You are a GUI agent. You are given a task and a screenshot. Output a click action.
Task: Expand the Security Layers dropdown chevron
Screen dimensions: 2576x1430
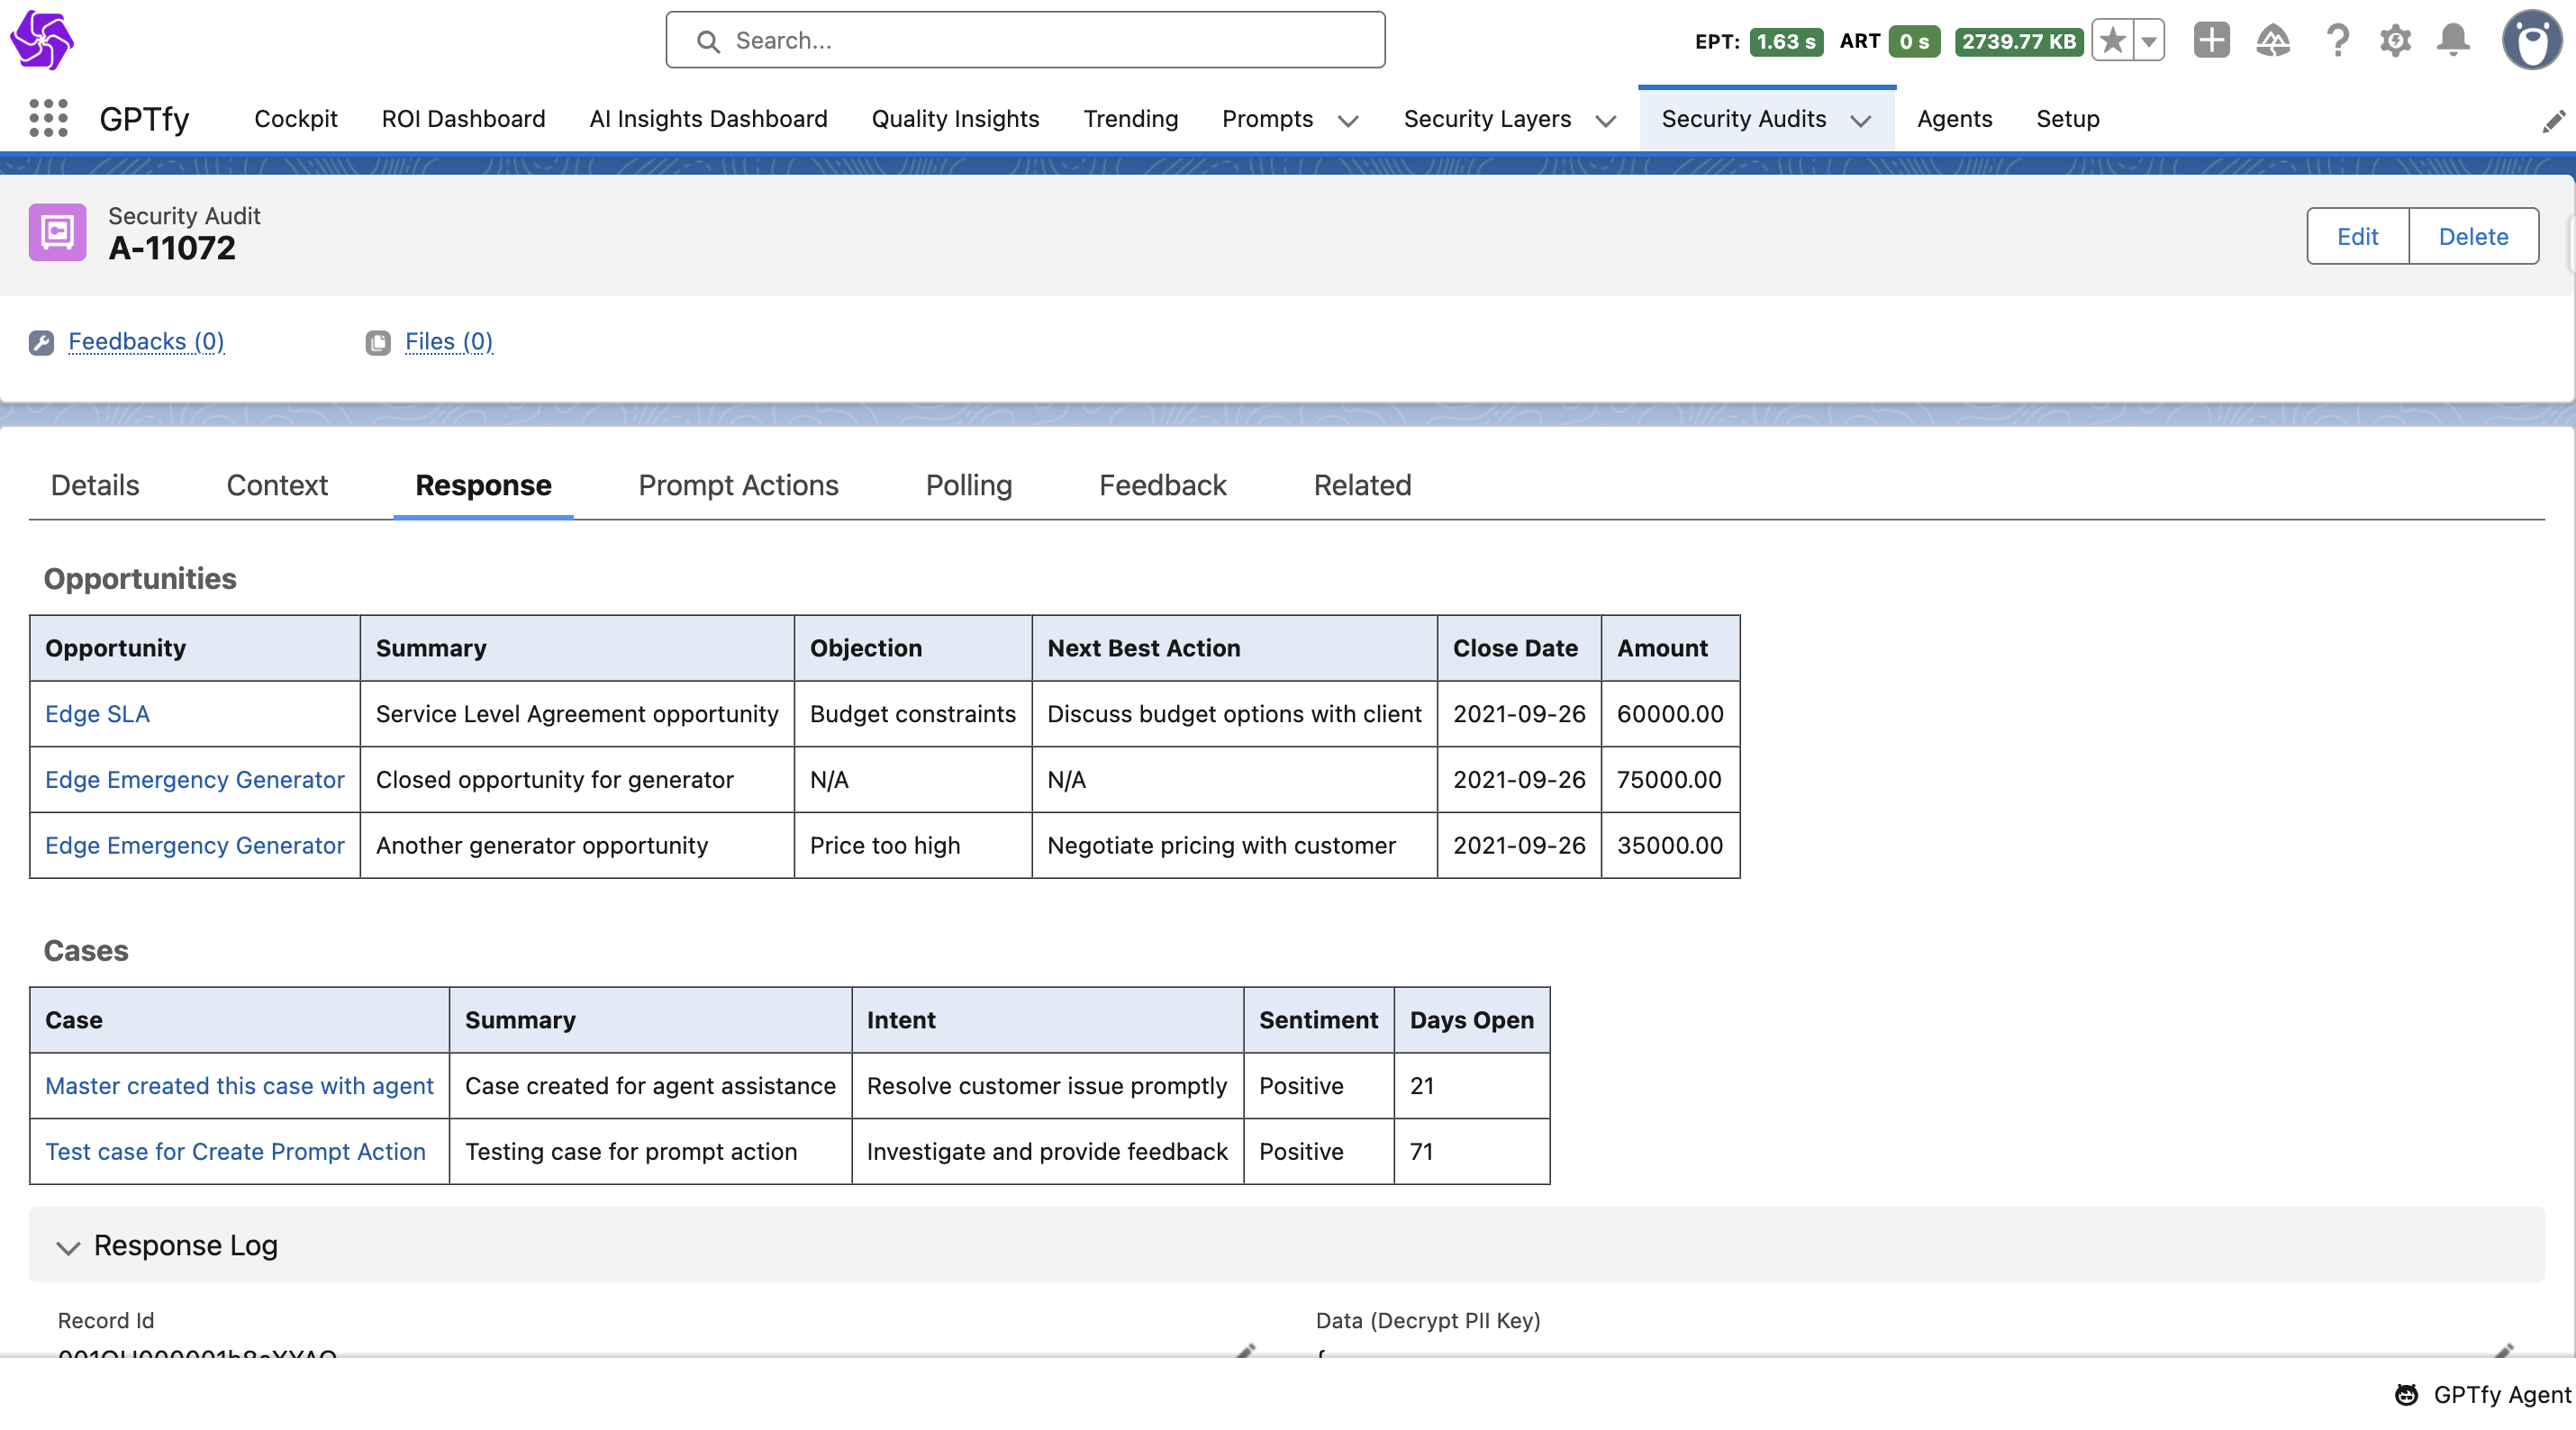click(1606, 121)
